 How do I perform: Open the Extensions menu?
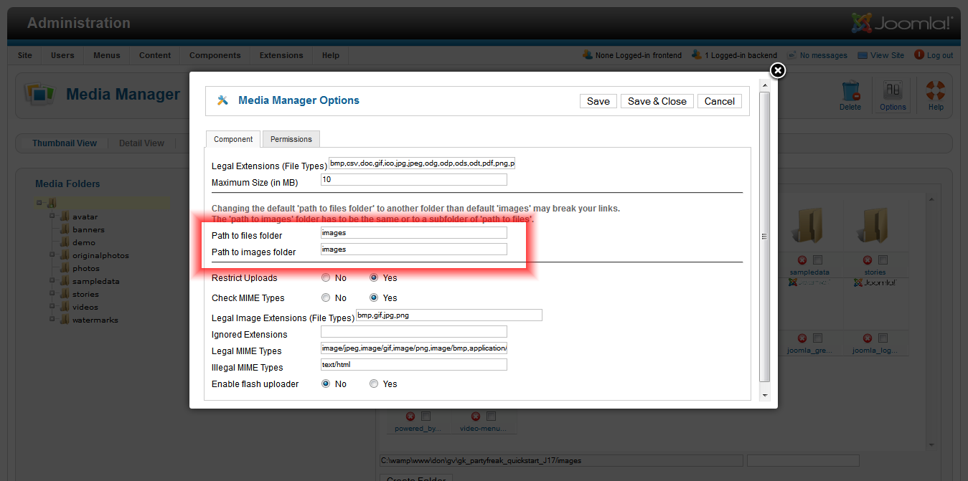tap(281, 55)
